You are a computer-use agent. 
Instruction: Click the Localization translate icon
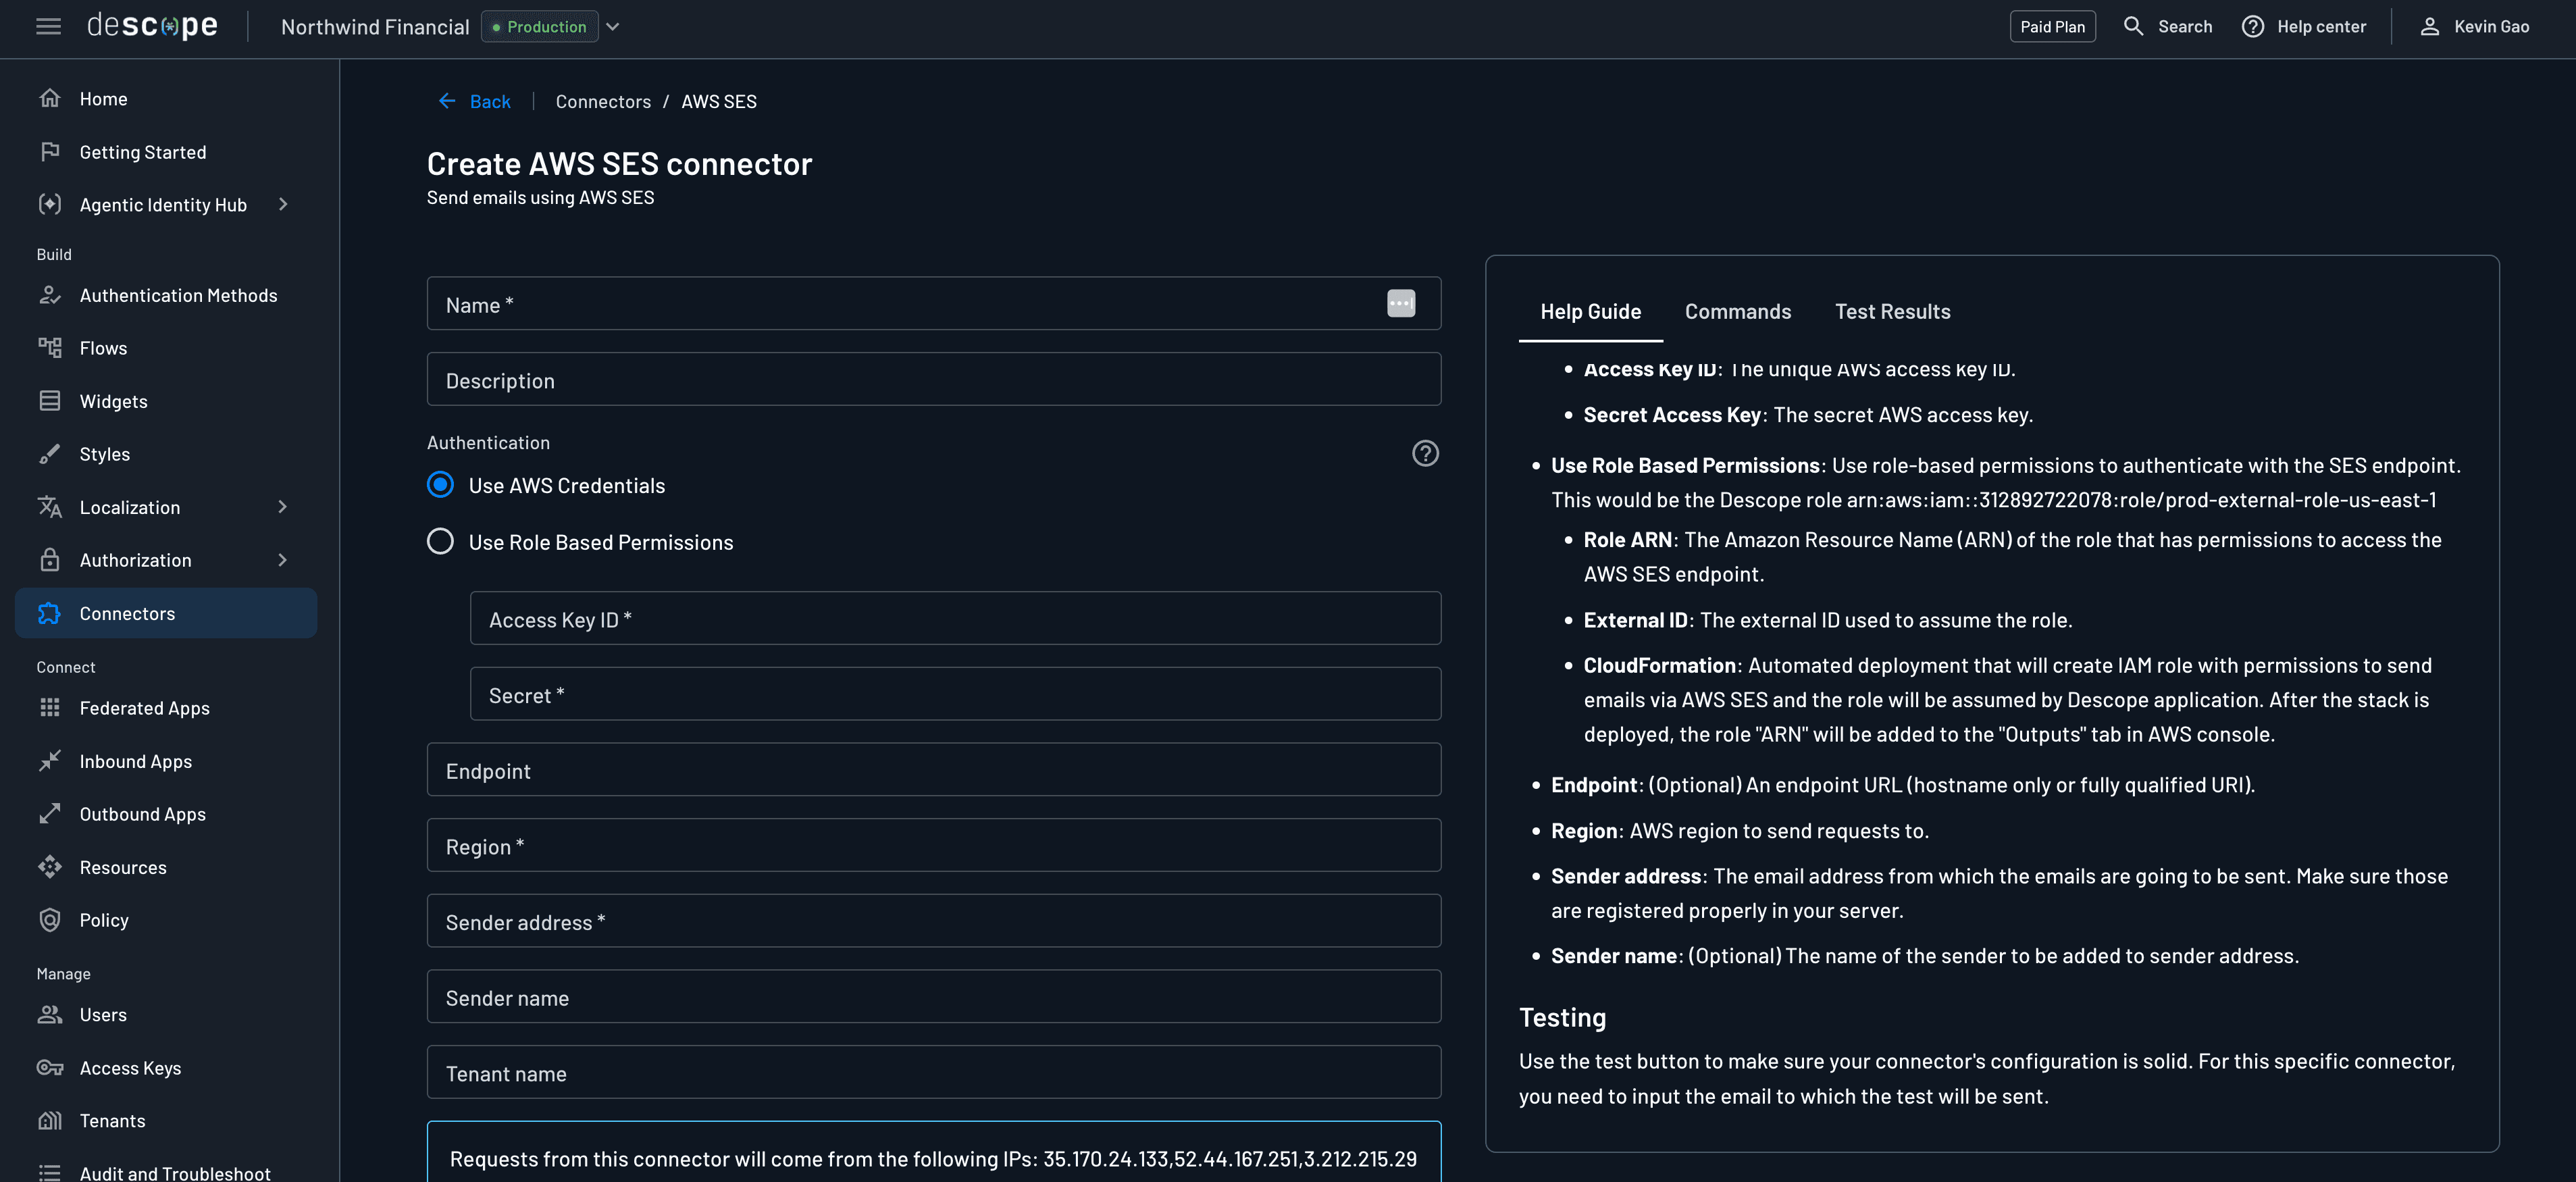50,507
